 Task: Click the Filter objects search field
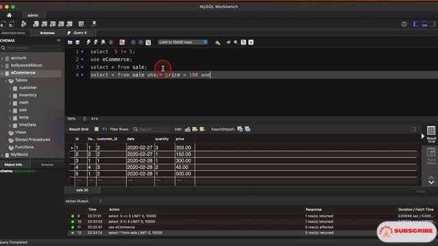pos(31,48)
